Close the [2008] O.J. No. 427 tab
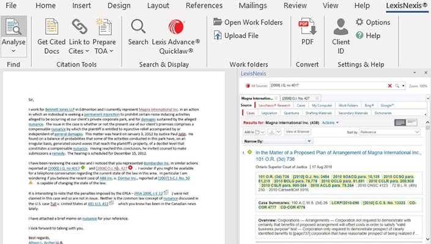Screen dimensions: 431x244 point(317,98)
